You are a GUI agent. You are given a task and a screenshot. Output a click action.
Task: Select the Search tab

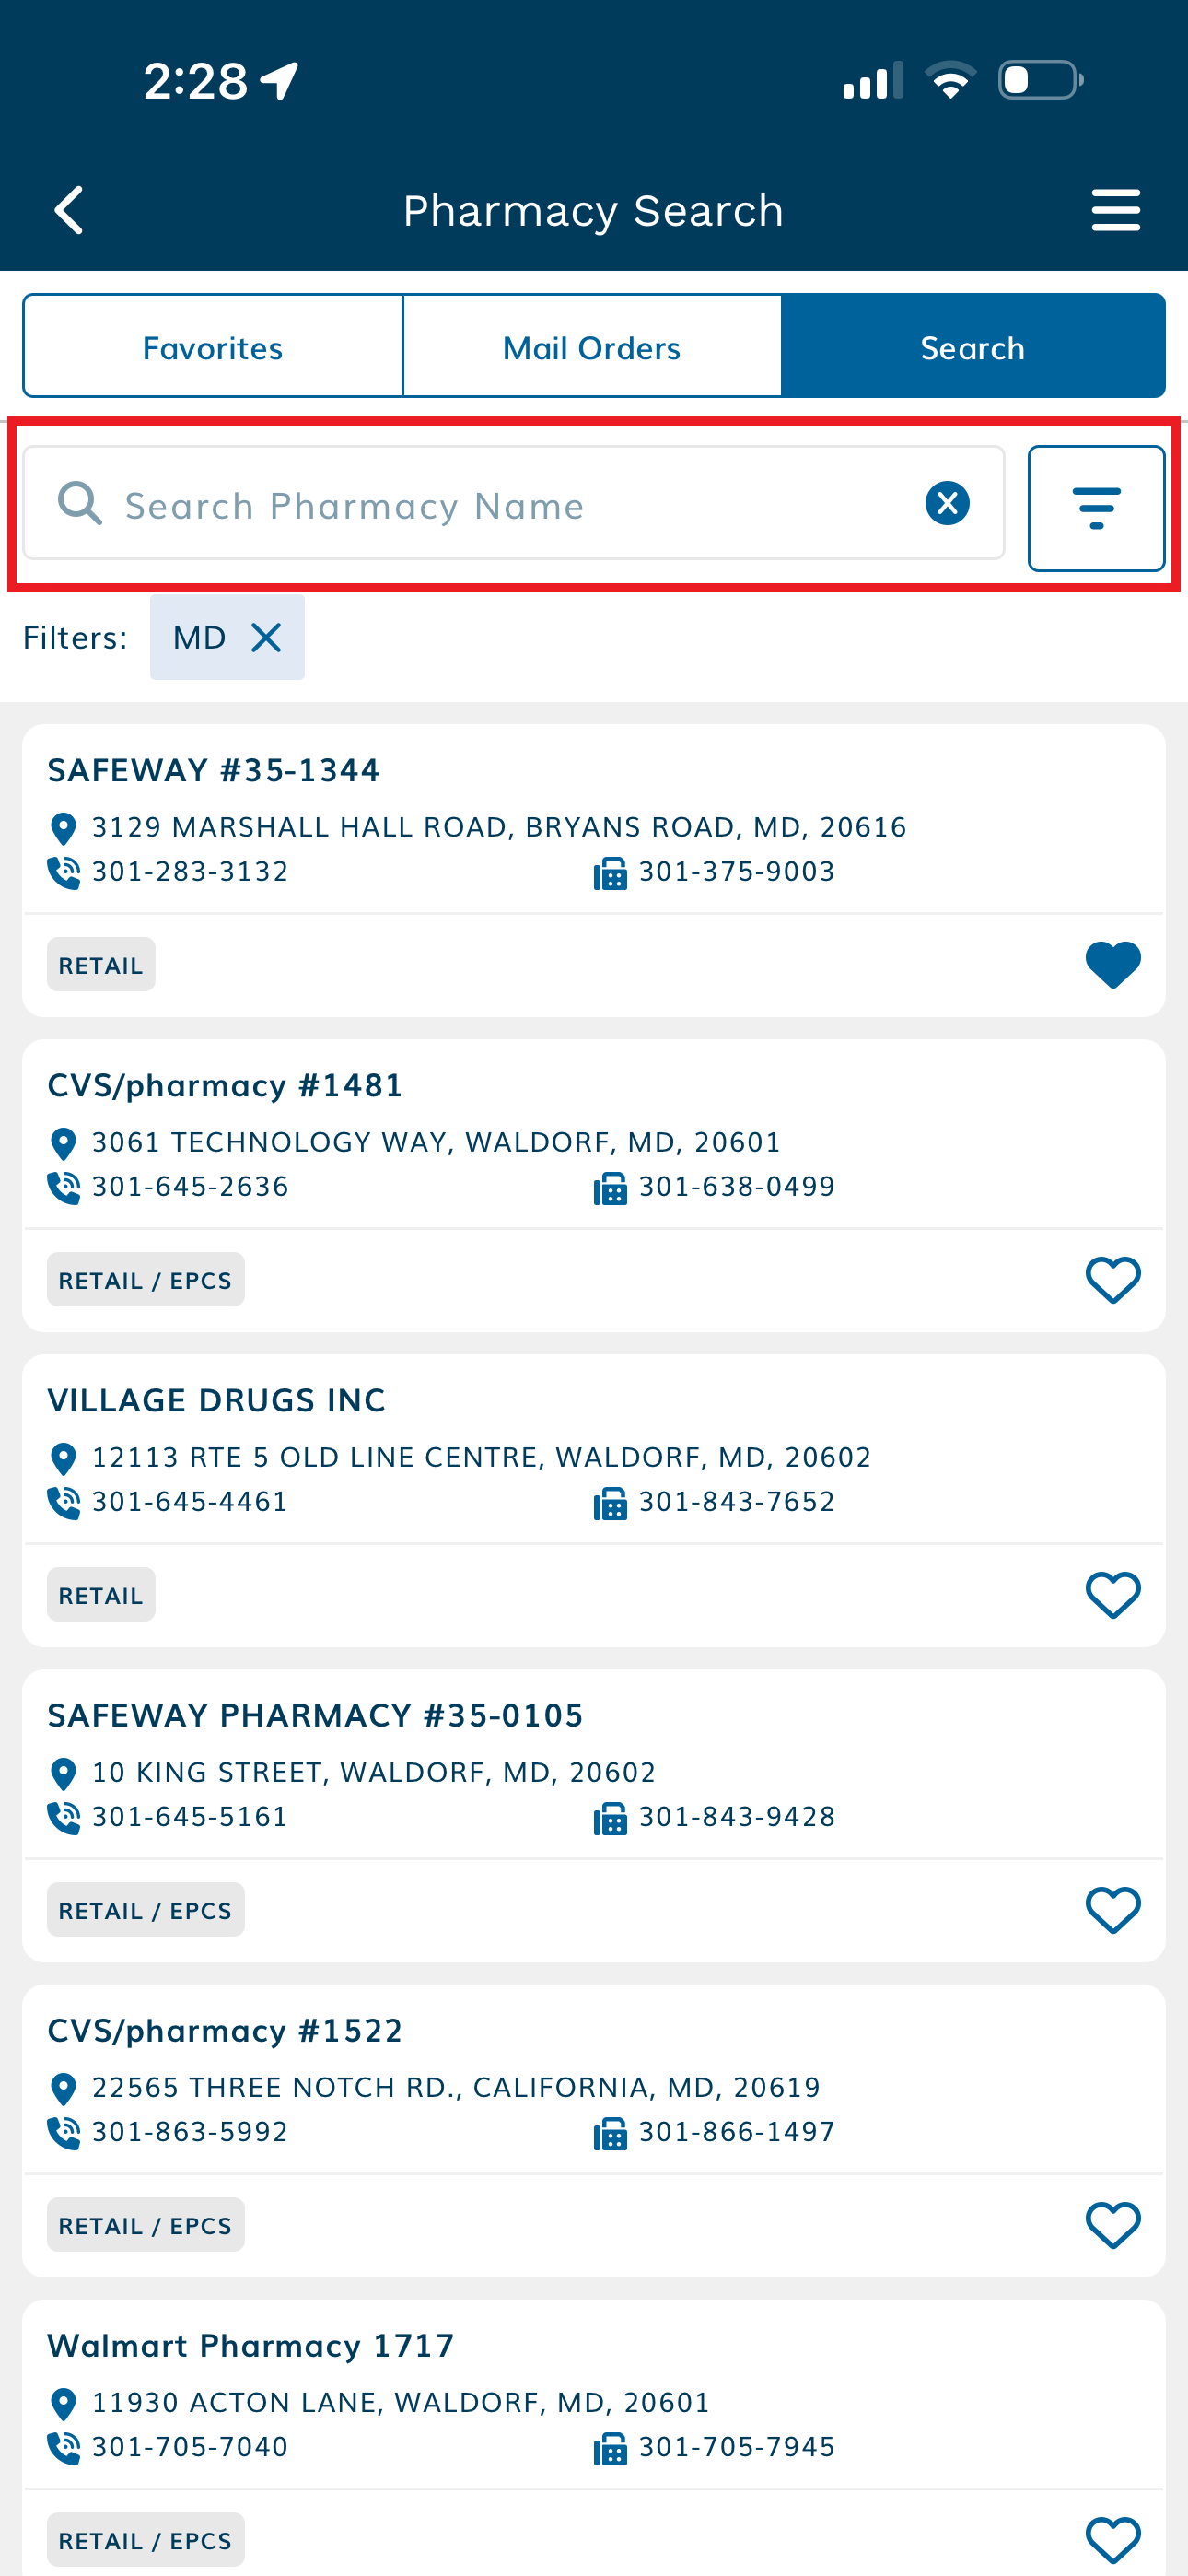pos(972,347)
